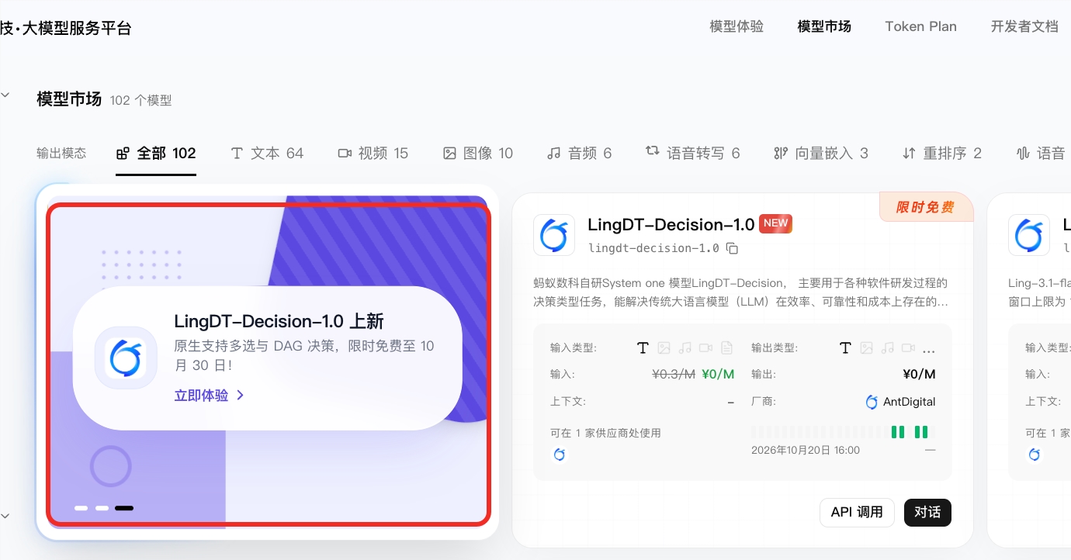
Task: Click the audio icon in output types
Action: tap(888, 348)
